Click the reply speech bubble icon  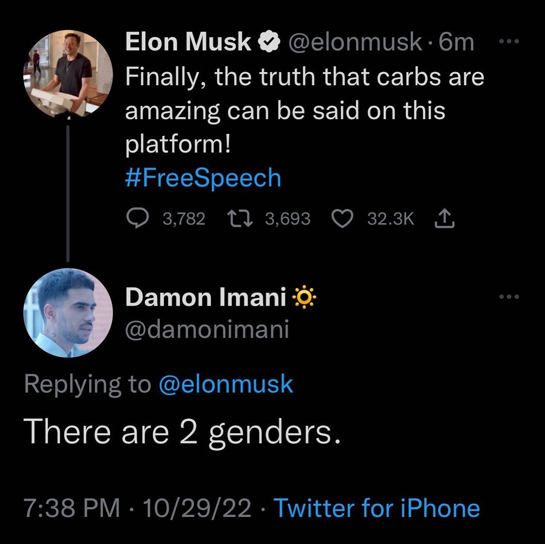coord(137,219)
